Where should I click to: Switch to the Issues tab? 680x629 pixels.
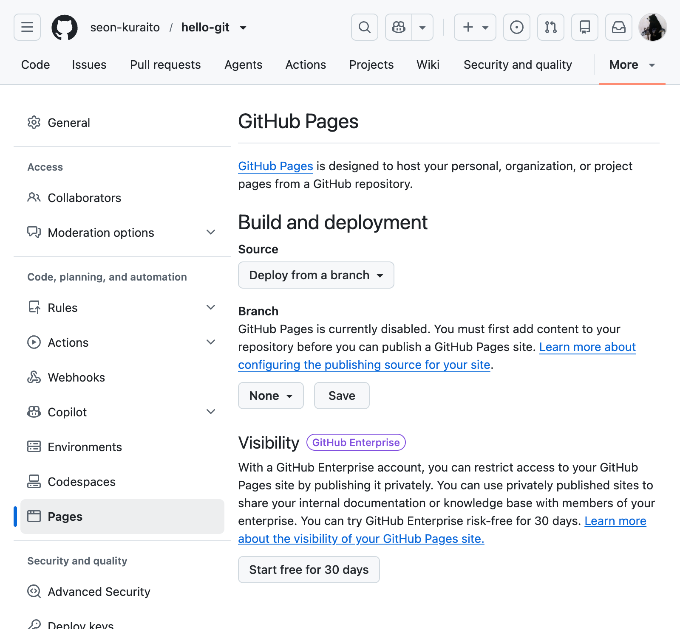point(89,65)
